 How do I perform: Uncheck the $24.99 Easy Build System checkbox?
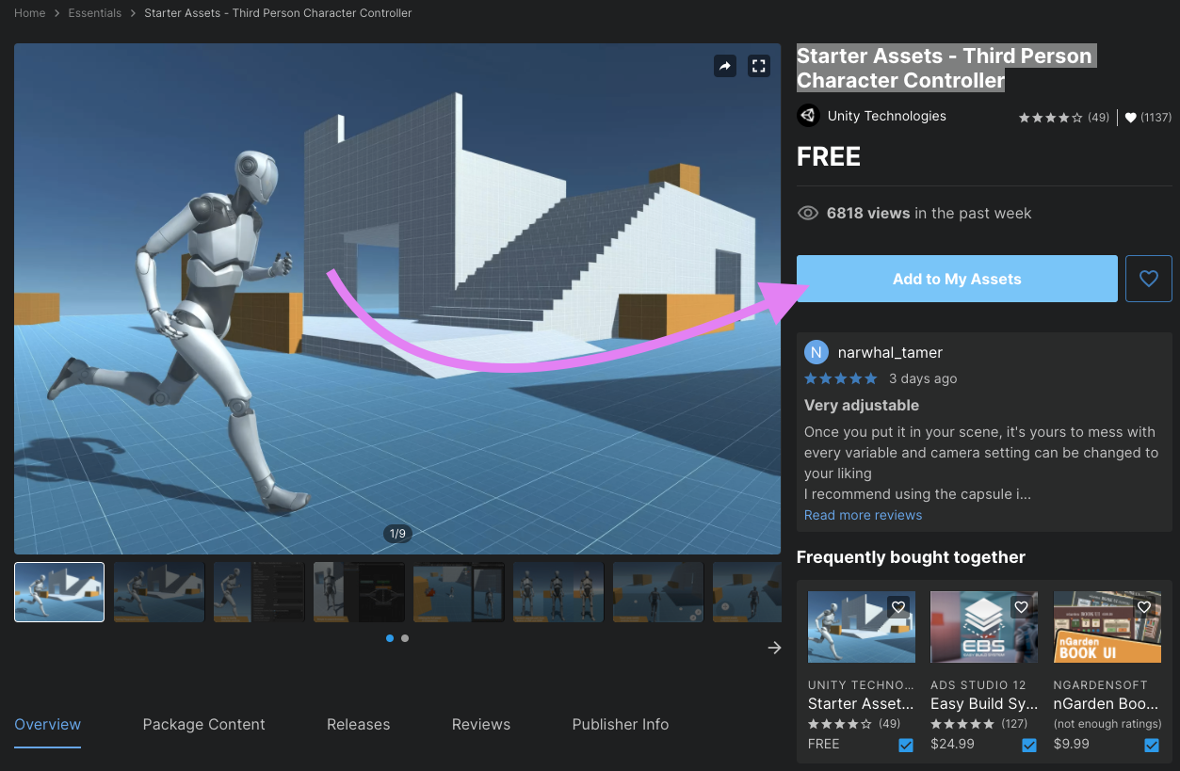point(1029,745)
